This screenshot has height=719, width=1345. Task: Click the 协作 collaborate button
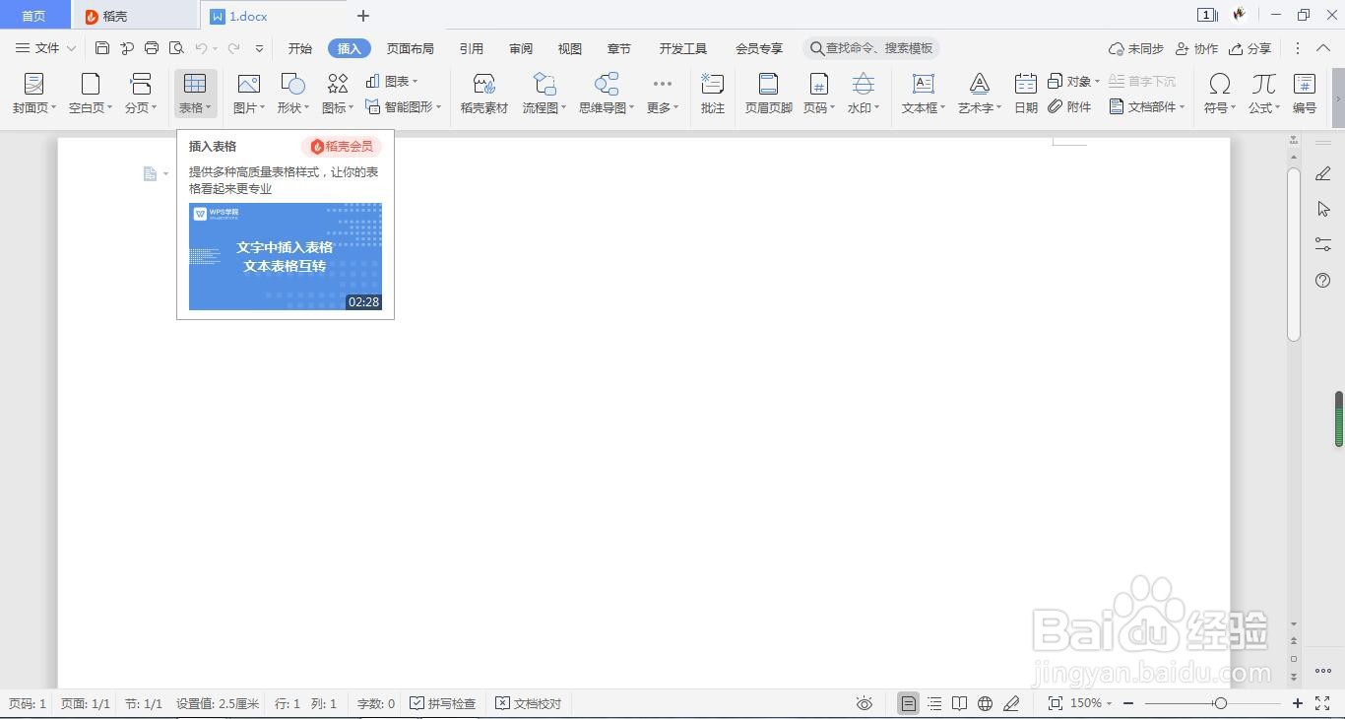(x=1196, y=48)
